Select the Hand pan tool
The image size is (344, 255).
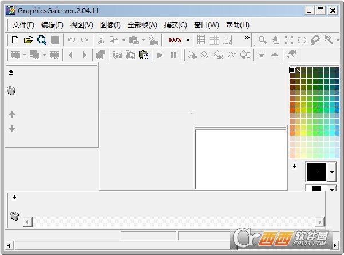click(x=275, y=40)
